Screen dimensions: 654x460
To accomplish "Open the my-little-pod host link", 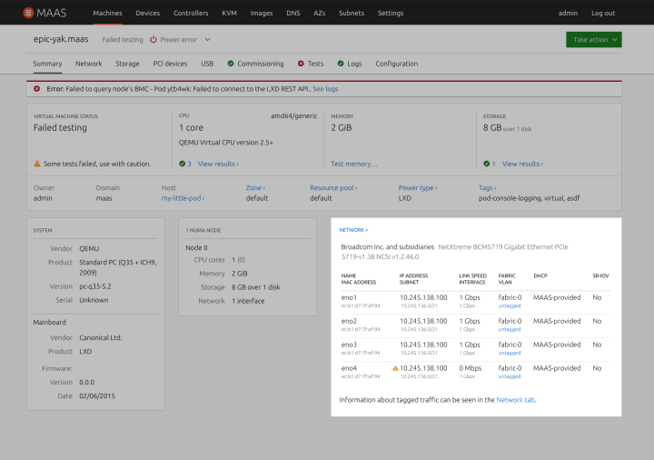I will click(x=183, y=198).
